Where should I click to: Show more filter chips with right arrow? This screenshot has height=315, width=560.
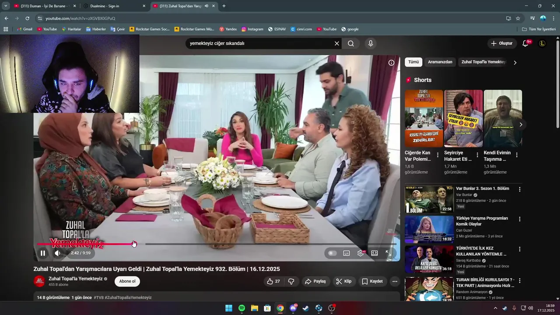point(515,63)
